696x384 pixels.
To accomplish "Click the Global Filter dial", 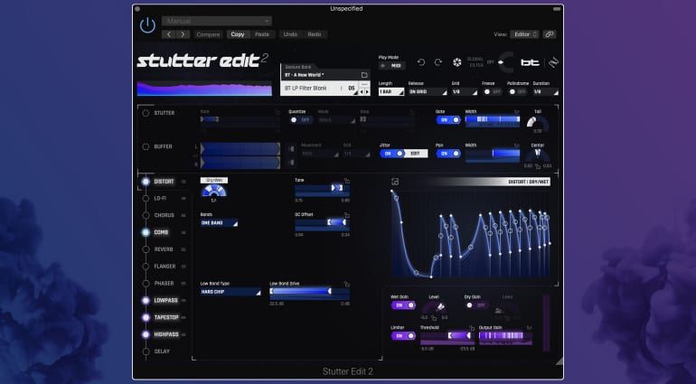I will coord(505,62).
